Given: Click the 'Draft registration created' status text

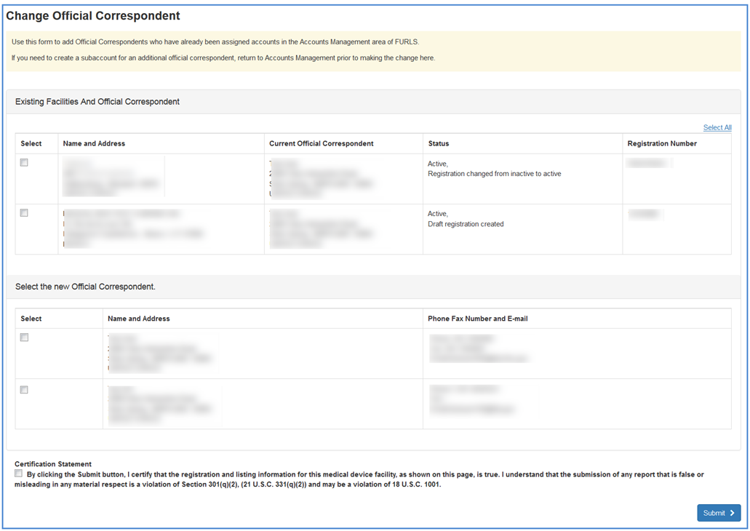Looking at the screenshot, I should click(466, 224).
